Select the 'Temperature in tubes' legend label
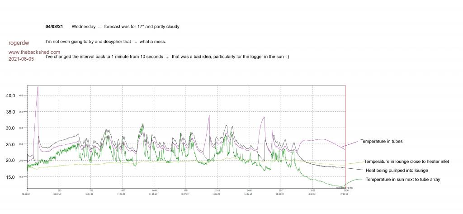Image resolution: width=463 pixels, height=214 pixels. pos(381,141)
